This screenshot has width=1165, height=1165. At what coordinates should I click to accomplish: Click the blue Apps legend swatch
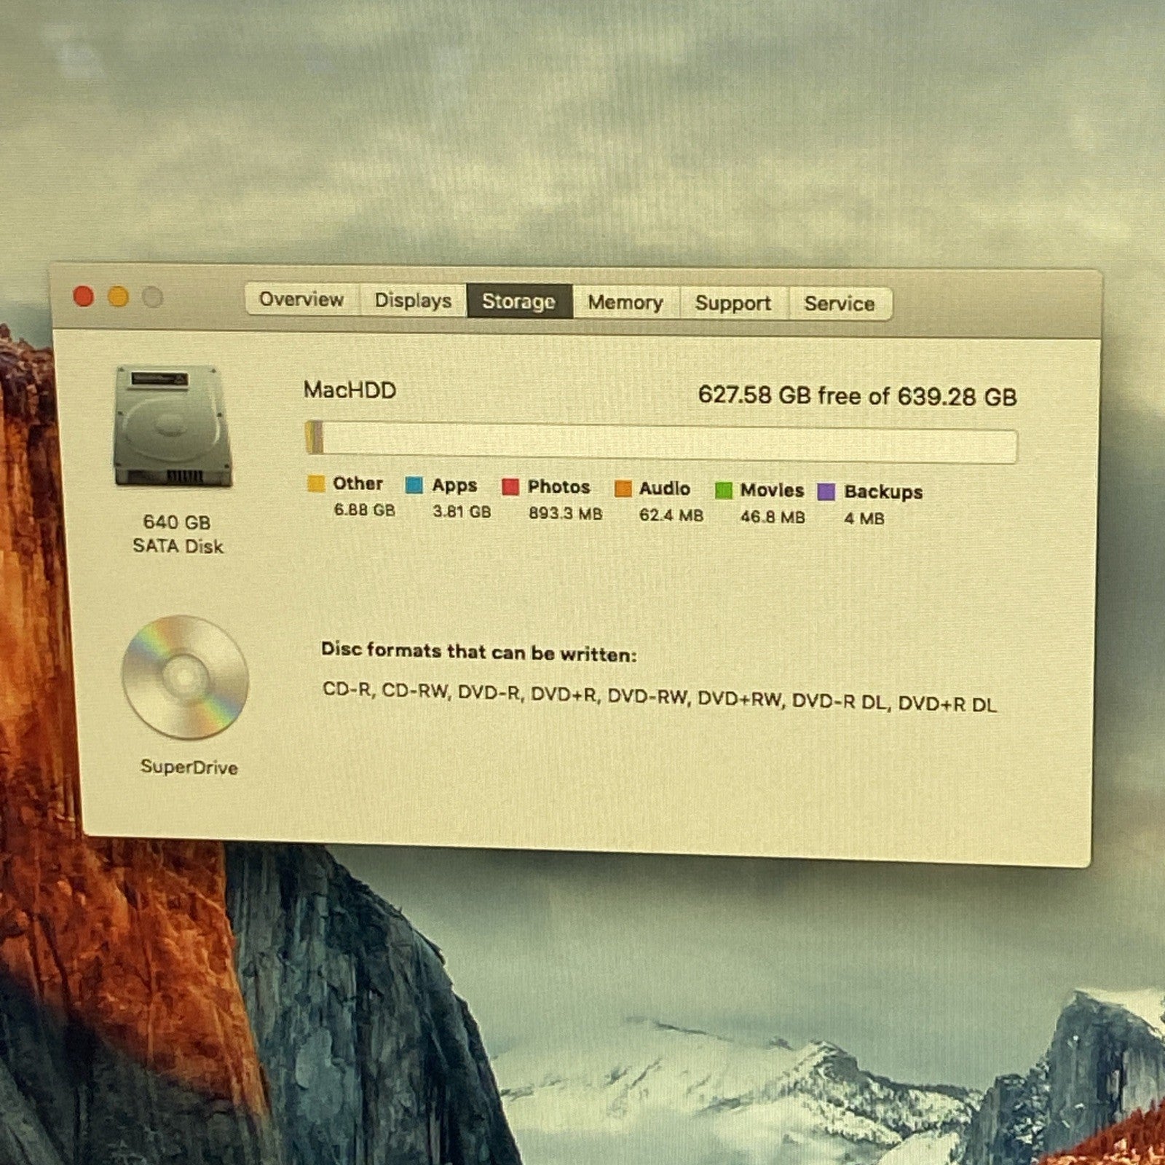click(414, 486)
